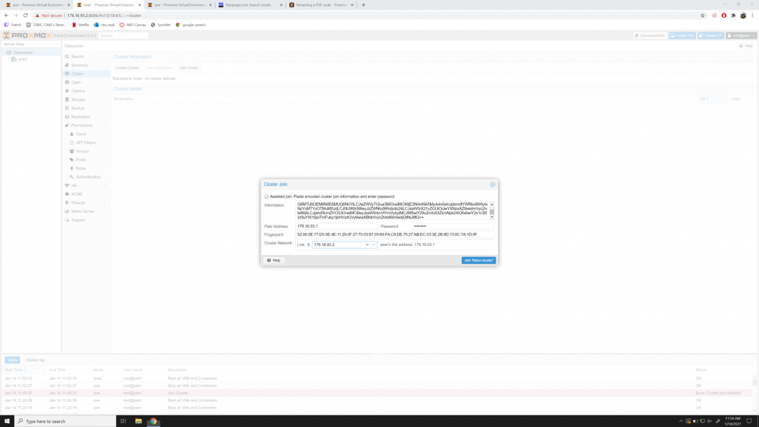Open the Documentation link
The height and width of the screenshot is (427, 759).
pos(650,35)
